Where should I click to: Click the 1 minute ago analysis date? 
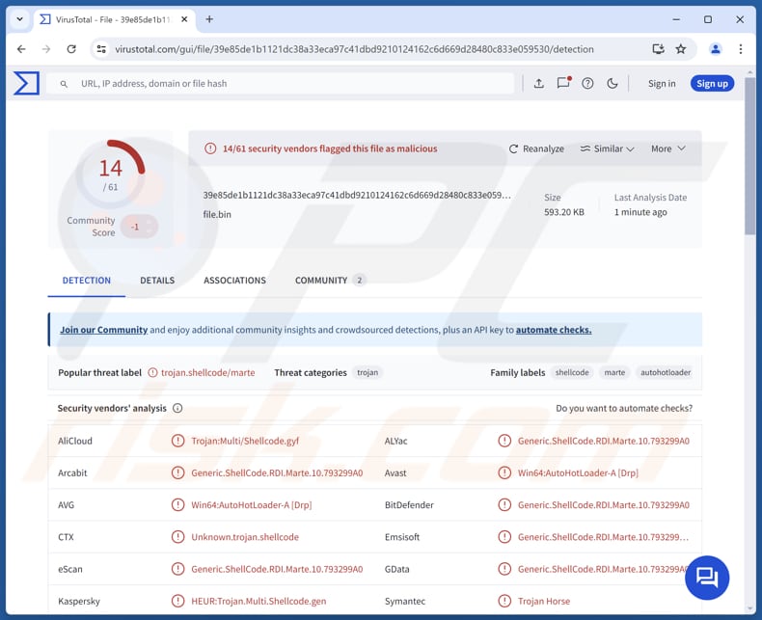pos(640,212)
